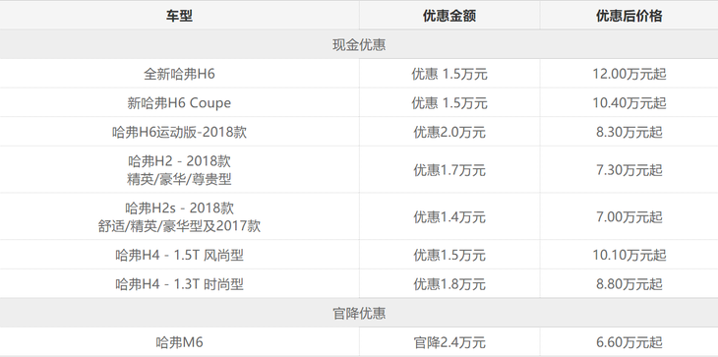
Task: Click the 哈弗M6 model cell
Action: coord(179,342)
